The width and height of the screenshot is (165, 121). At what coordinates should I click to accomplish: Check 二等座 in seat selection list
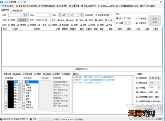pyautogui.click(x=24, y=88)
